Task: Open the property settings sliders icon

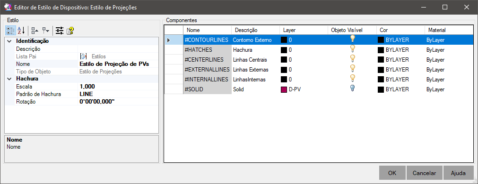Action: click(60, 30)
